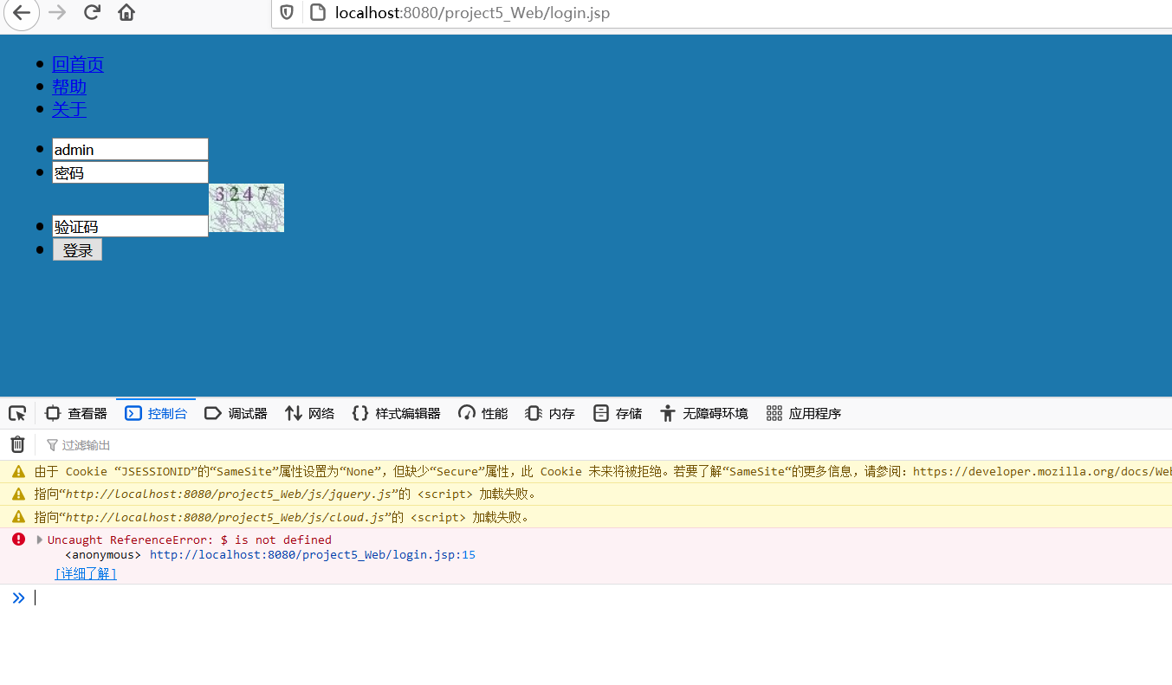The height and width of the screenshot is (685, 1172).
Task: Click the page info icon in address bar
Action: [x=317, y=13]
